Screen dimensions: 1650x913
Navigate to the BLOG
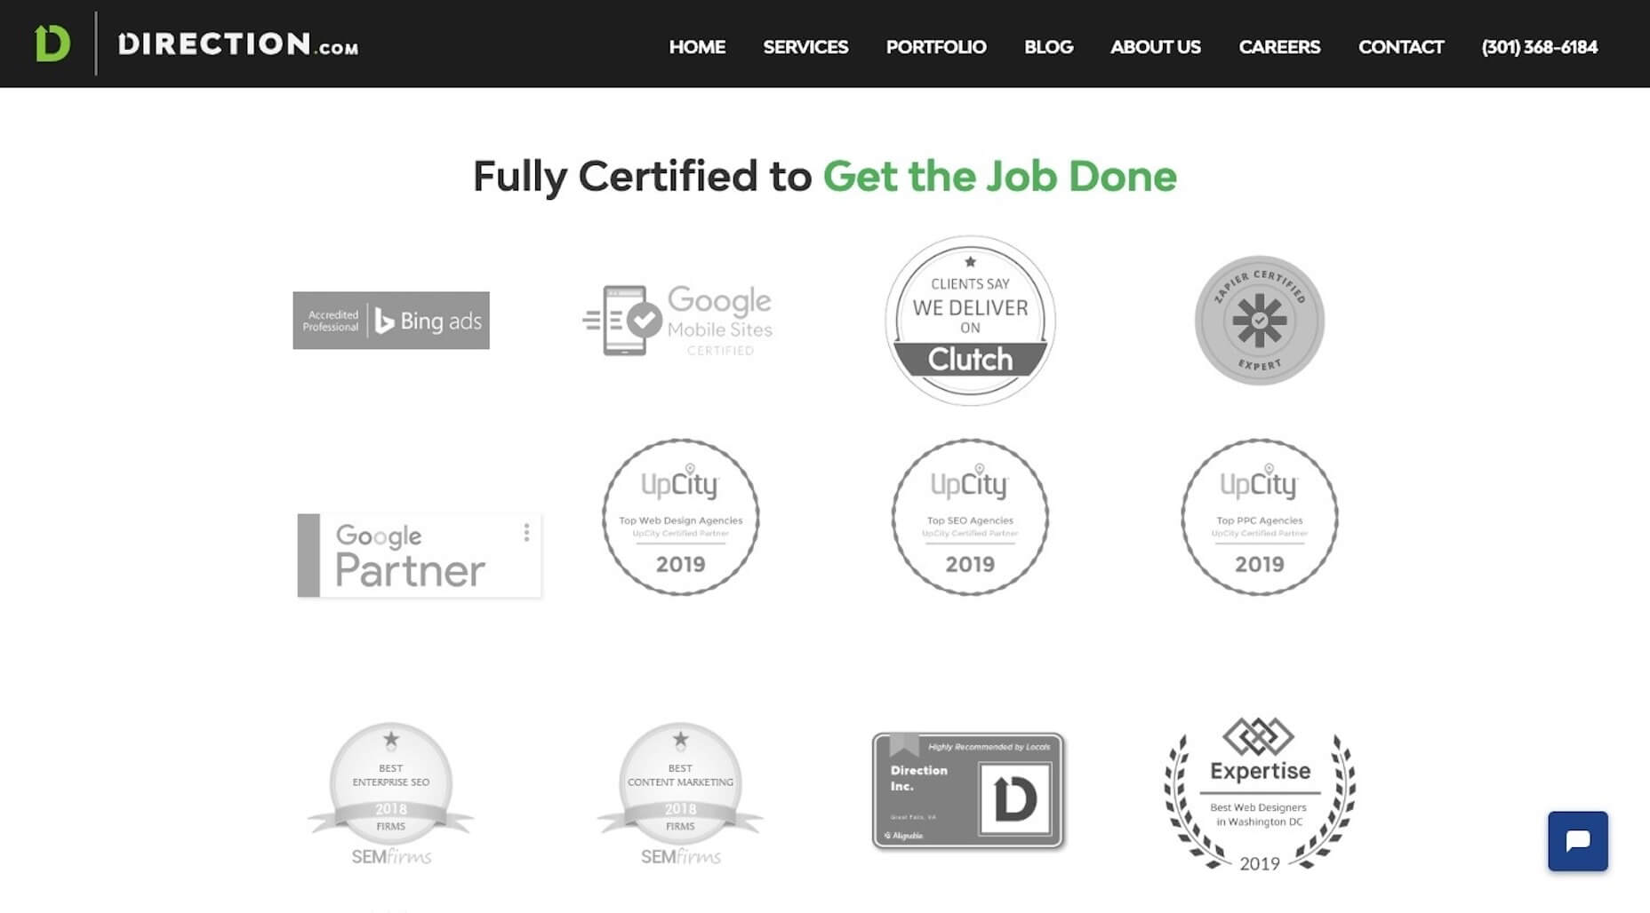[1048, 47]
